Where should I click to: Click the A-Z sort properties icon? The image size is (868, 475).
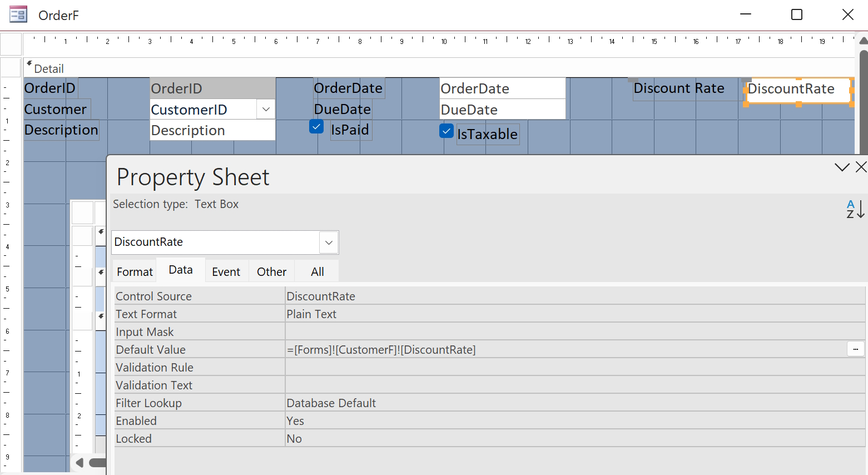(855, 209)
